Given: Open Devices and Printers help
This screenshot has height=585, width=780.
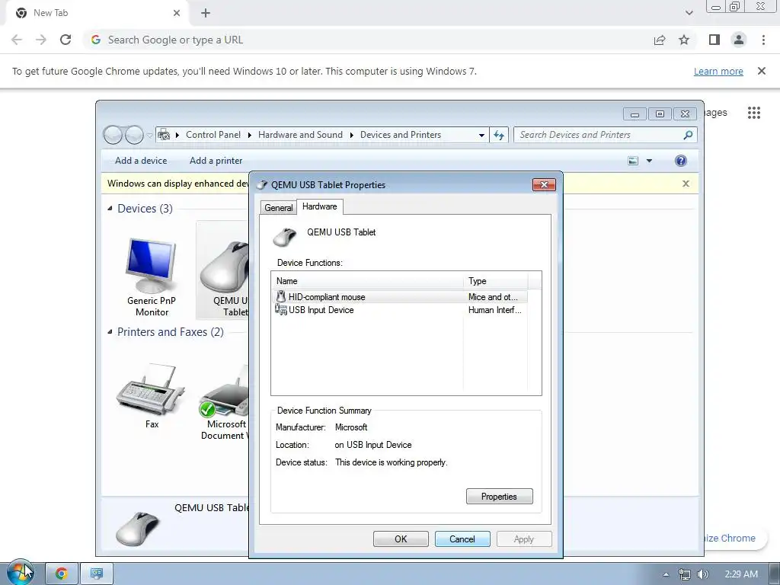Looking at the screenshot, I should pyautogui.click(x=680, y=161).
